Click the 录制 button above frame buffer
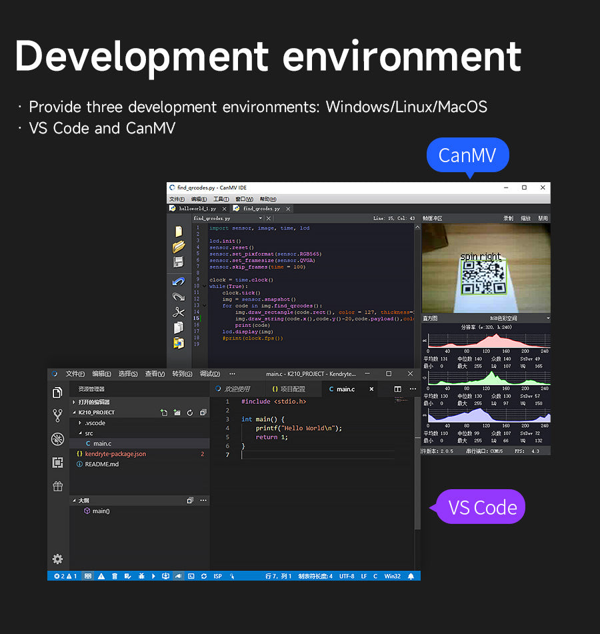 [x=508, y=218]
